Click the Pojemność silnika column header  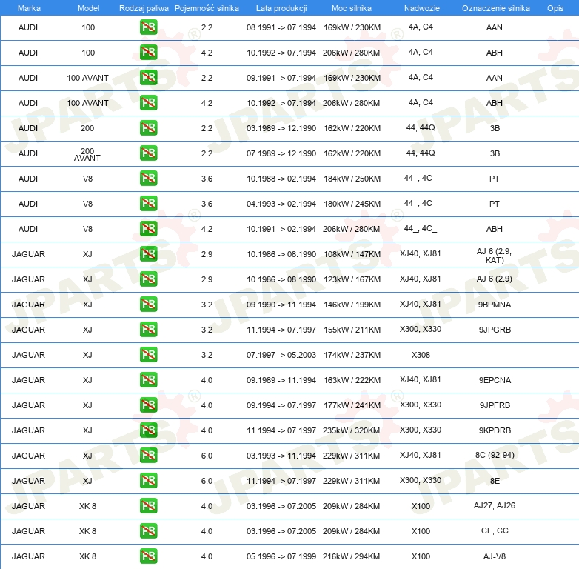(207, 8)
